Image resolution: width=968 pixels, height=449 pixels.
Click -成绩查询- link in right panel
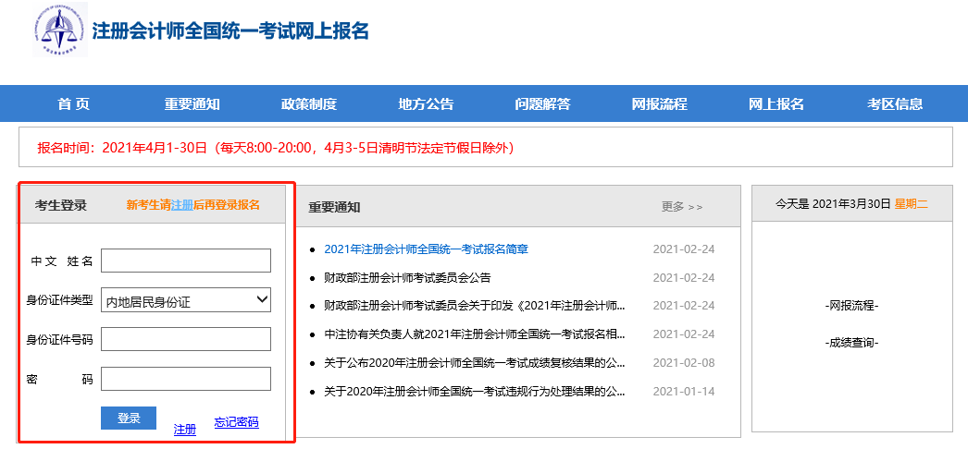point(850,344)
